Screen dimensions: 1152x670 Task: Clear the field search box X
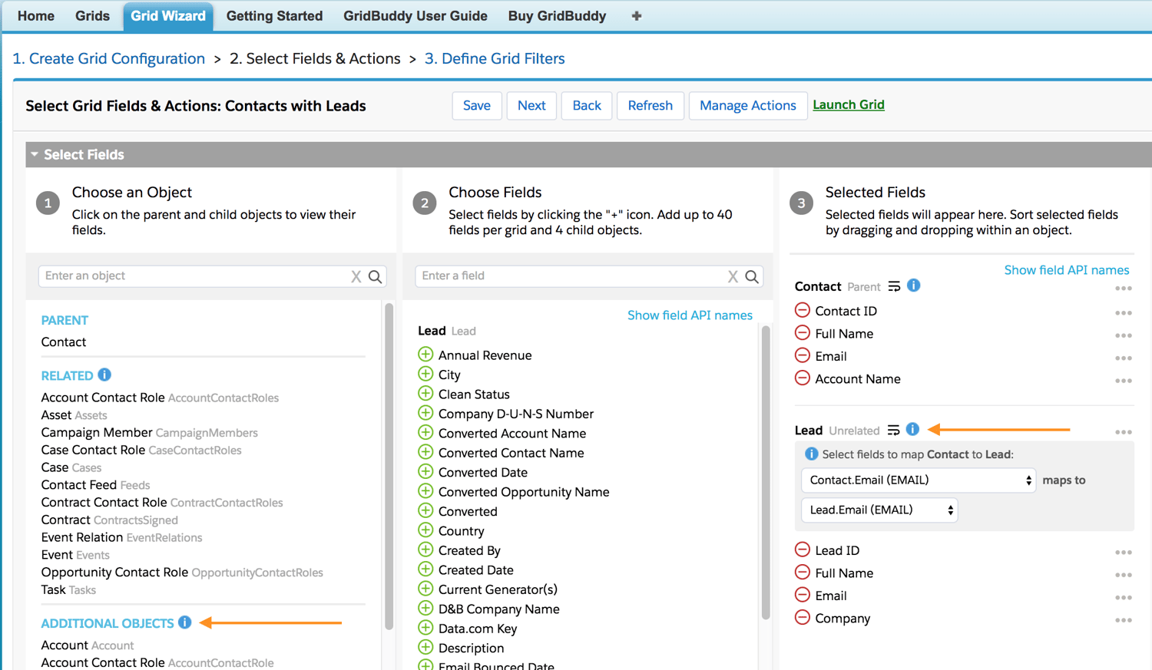click(733, 276)
